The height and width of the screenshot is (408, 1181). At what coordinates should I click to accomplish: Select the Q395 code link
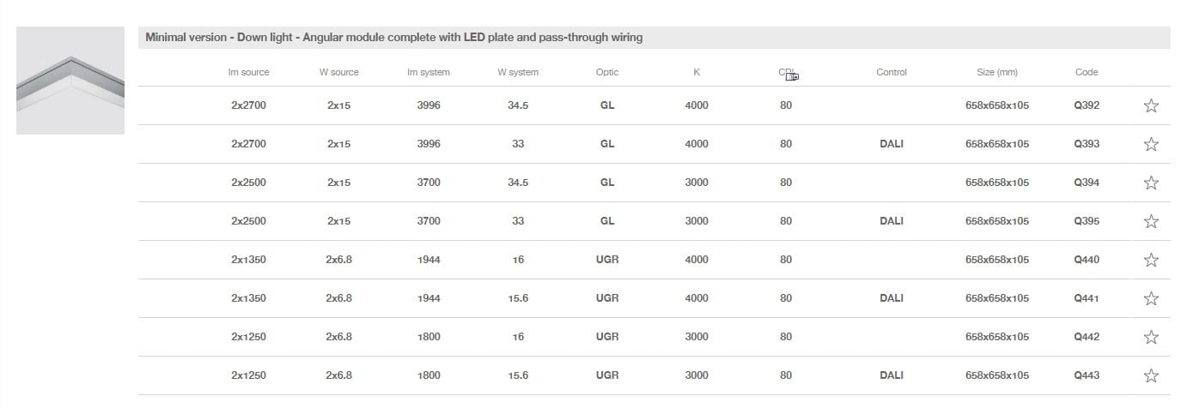(x=1087, y=221)
